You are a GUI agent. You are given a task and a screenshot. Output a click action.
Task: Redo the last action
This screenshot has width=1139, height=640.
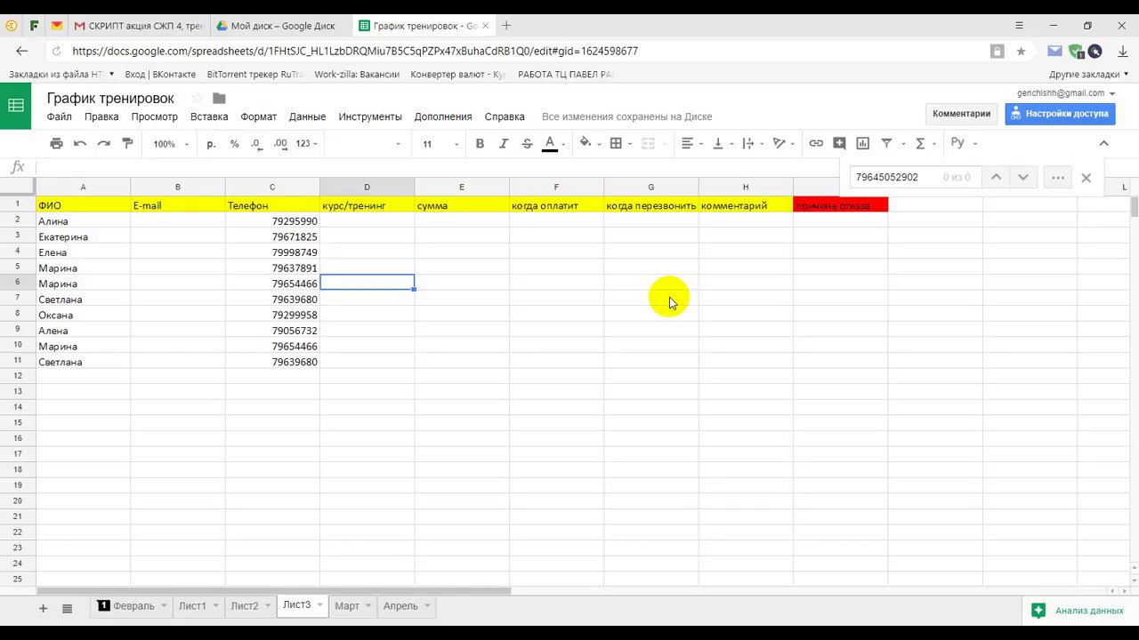103,143
